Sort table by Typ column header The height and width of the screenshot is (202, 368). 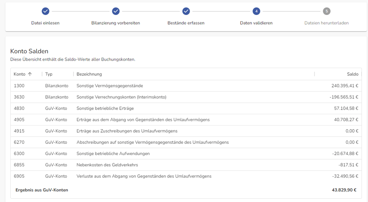tap(49, 74)
